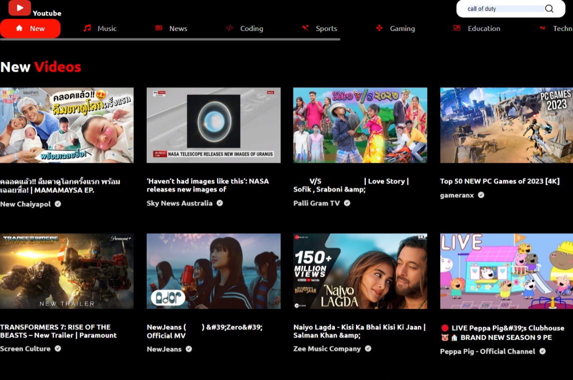The width and height of the screenshot is (573, 380).
Task: Click title Top 50 NEW PC Games of 2023
Action: 500,181
